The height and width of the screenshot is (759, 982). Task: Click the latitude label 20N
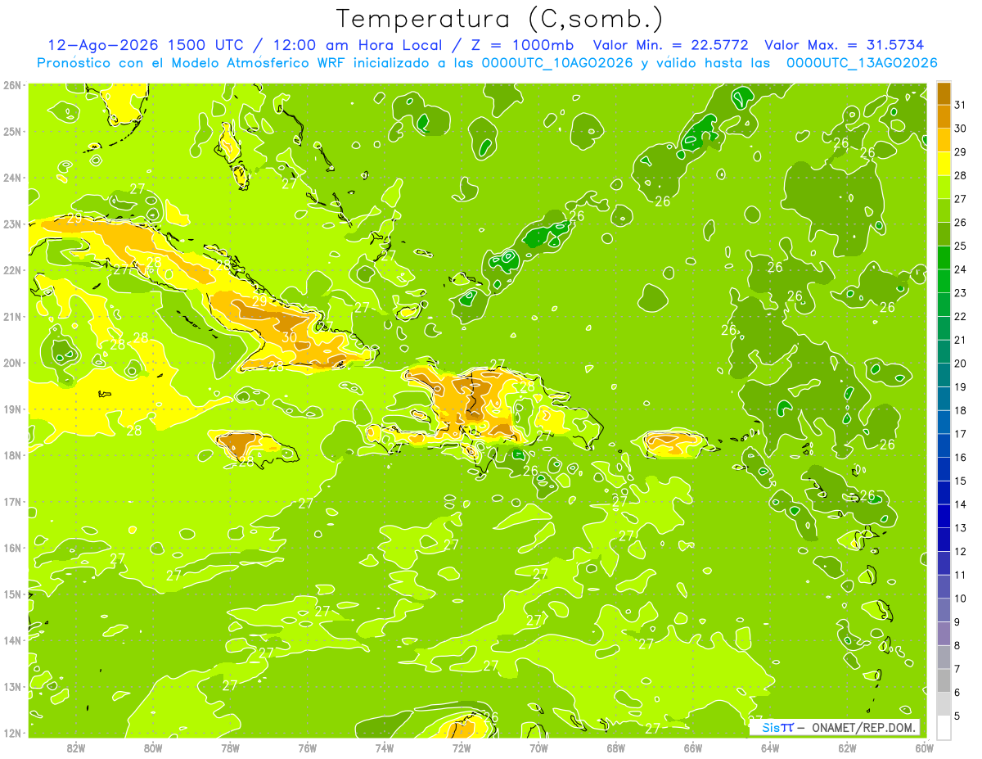12,363
